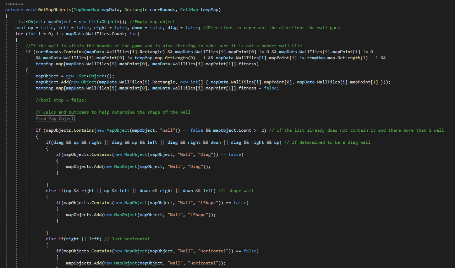The width and height of the screenshot is (455, 268).
Task: Open the "1 reference" CodeLens link
Action: (14, 4)
